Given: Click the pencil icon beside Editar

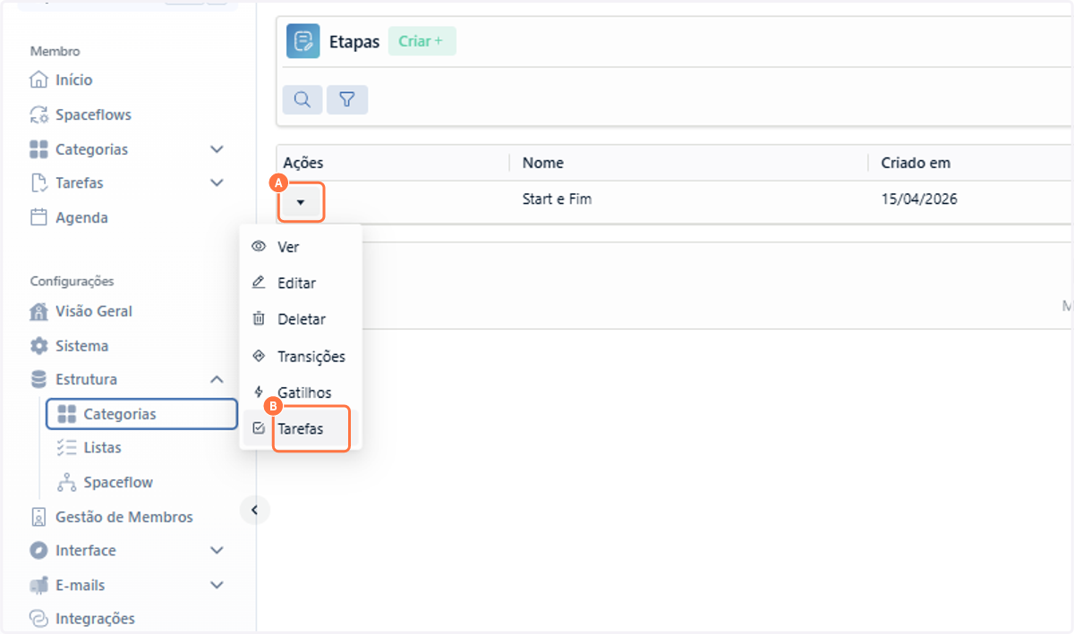Looking at the screenshot, I should (259, 283).
